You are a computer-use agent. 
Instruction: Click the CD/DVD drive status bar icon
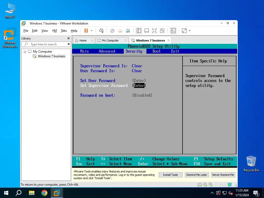click(205, 185)
